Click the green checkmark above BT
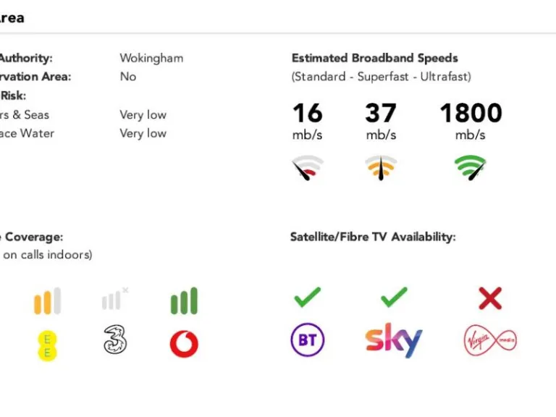This screenshot has width=556, height=417. pos(308,297)
